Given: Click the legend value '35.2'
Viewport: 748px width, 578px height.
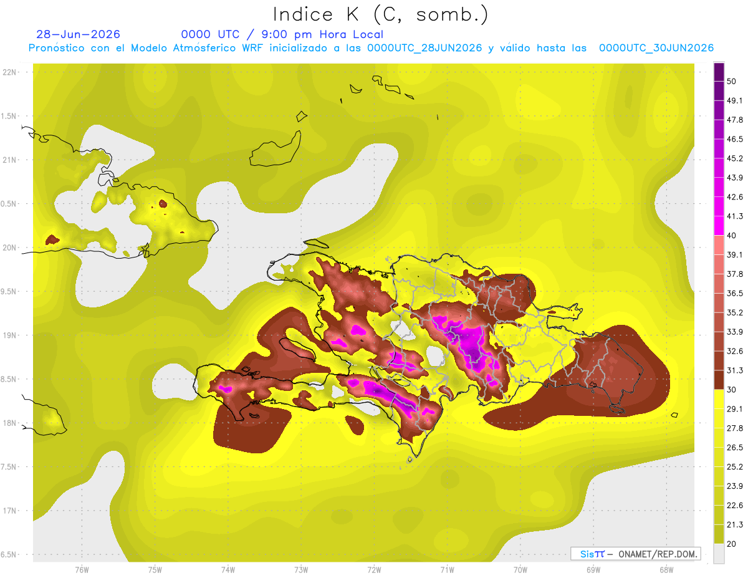Looking at the screenshot, I should click(736, 312).
